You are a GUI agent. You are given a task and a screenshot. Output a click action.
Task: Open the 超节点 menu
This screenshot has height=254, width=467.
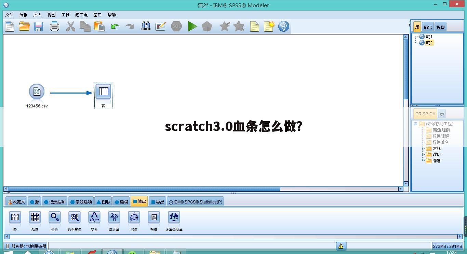click(x=81, y=15)
